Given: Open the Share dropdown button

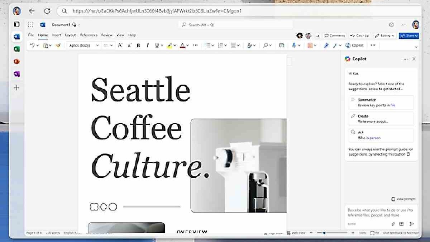Looking at the screenshot, I should (x=409, y=35).
